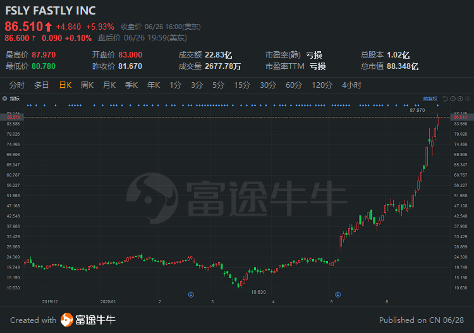The width and height of the screenshot is (474, 333).
Task: Click the +4.840 price change value
Action: [x=68, y=27]
